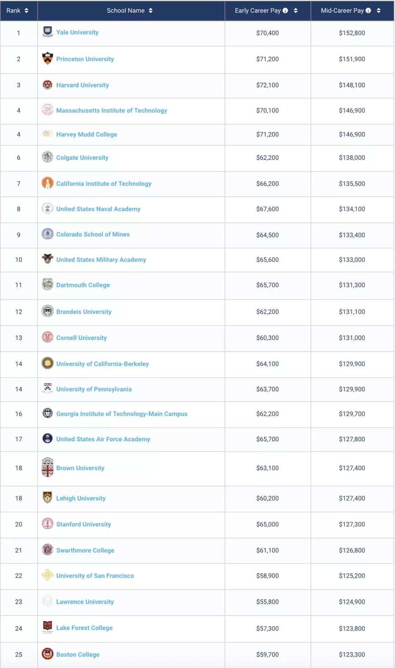Viewport: 395px width, 668px height.
Task: Click the Yale University shield logo
Action: (48, 32)
